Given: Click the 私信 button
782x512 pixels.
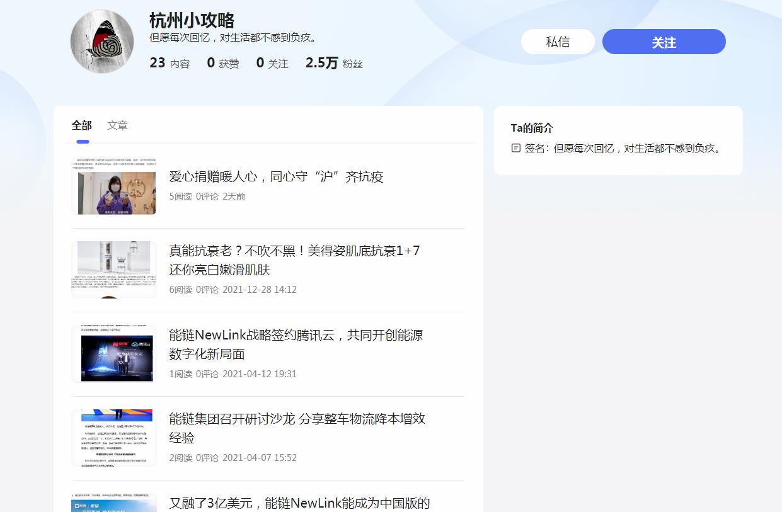Looking at the screenshot, I should tap(558, 42).
